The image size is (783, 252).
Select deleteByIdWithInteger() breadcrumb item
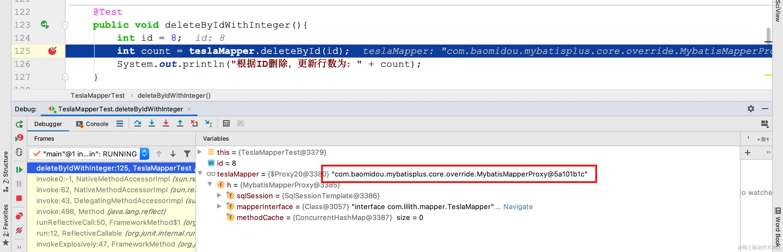[x=174, y=96]
